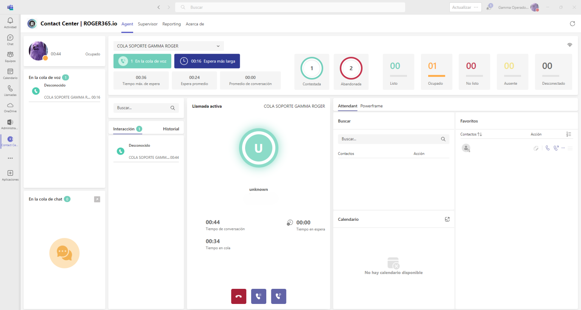Edit the favorite contact entry

(536, 148)
